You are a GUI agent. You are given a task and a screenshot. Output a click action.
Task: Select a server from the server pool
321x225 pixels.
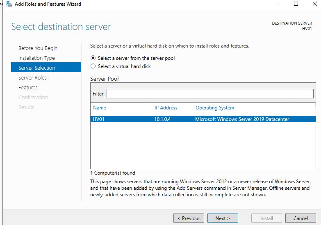pos(93,58)
